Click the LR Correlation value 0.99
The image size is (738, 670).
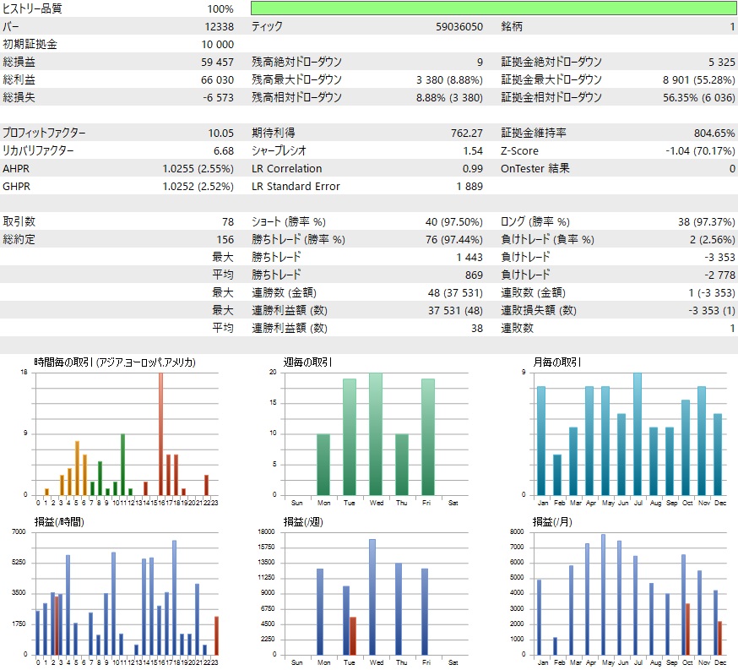[x=475, y=168]
